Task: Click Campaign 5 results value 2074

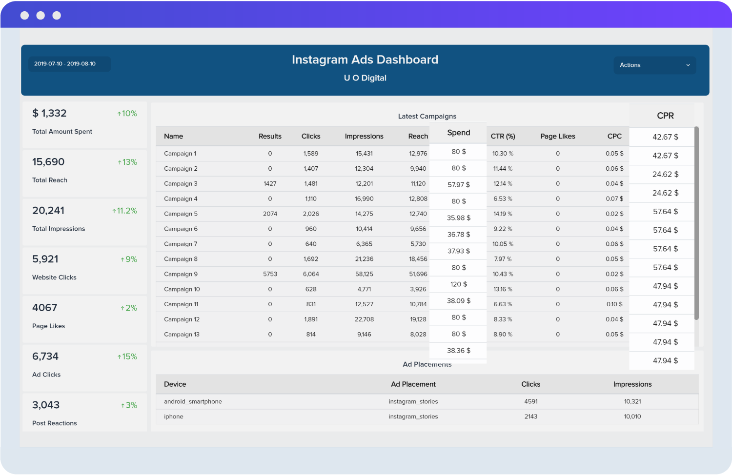Action: point(270,214)
